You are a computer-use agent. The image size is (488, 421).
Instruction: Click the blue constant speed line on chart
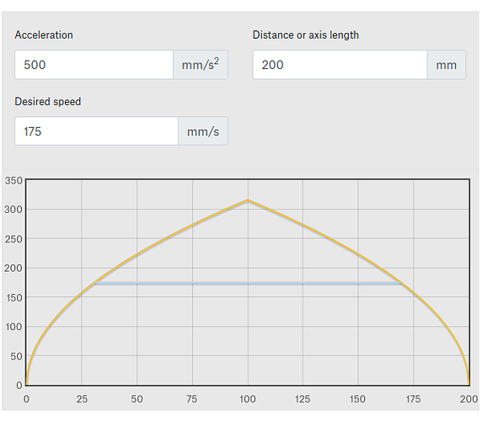pos(248,283)
